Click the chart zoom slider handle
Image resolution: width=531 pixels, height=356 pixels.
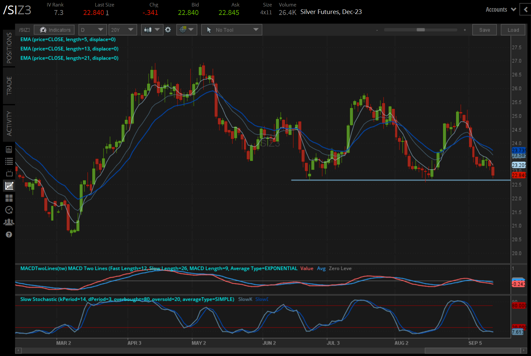(x=420, y=30)
